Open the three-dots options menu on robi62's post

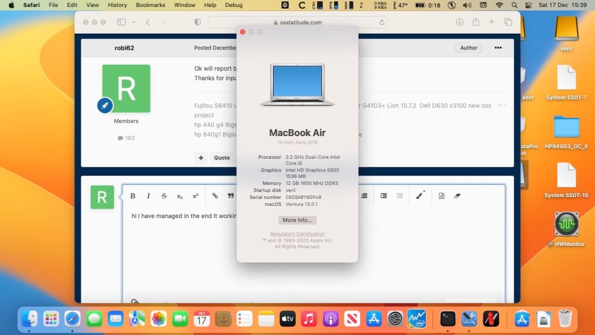tap(498, 48)
